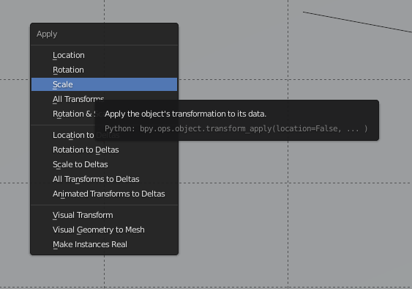Image resolution: width=412 pixels, height=289 pixels.
Task: Apply Scale to Deltas
Action: 104,164
